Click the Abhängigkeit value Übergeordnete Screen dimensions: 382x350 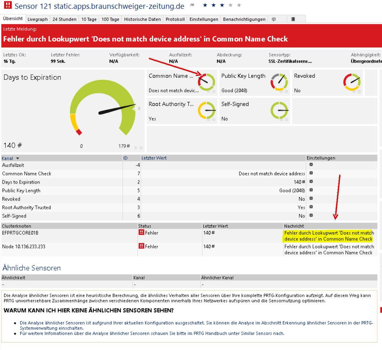click(x=366, y=61)
